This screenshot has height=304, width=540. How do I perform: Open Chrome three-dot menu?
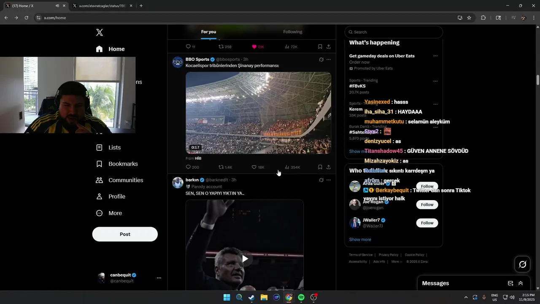pos(534,18)
